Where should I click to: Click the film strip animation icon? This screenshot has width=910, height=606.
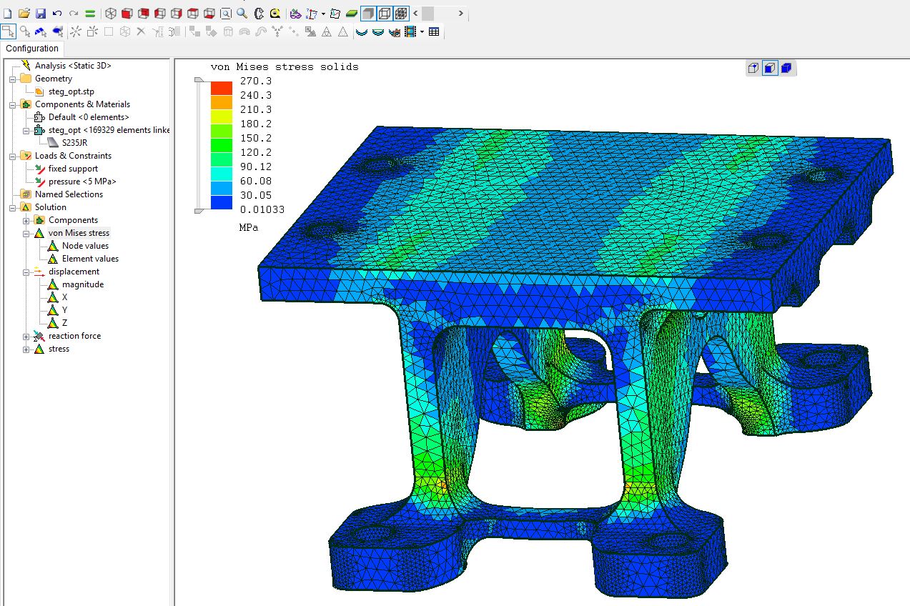point(410,31)
